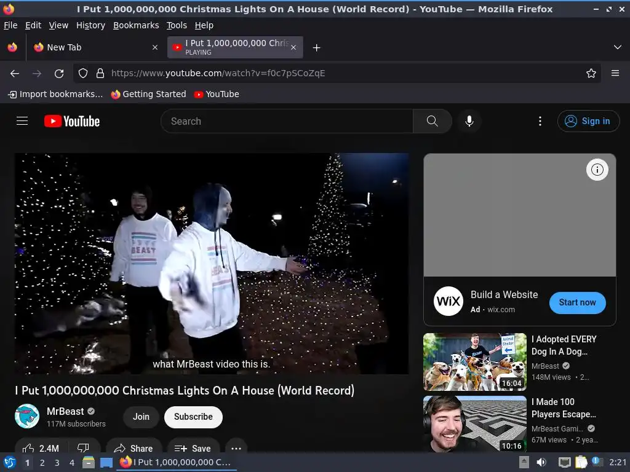The height and width of the screenshot is (472, 630).
Task: Close the New Tab tab
Action: (x=154, y=47)
